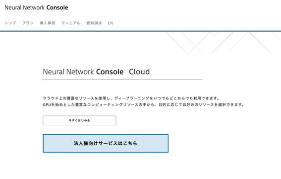The width and height of the screenshot is (281, 179).
Task: Click the sentence starting with GPUを始めとした
Action: click(144, 104)
